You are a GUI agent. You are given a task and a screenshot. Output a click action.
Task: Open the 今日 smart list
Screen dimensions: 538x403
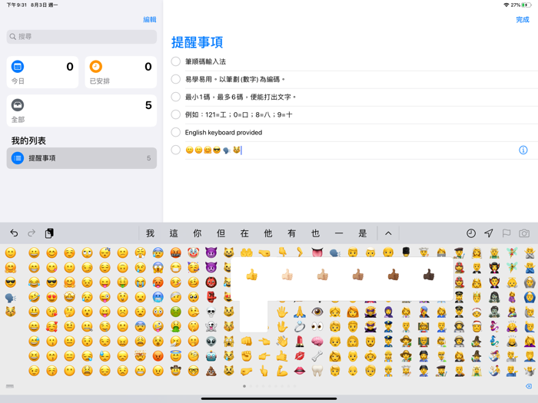click(42, 72)
